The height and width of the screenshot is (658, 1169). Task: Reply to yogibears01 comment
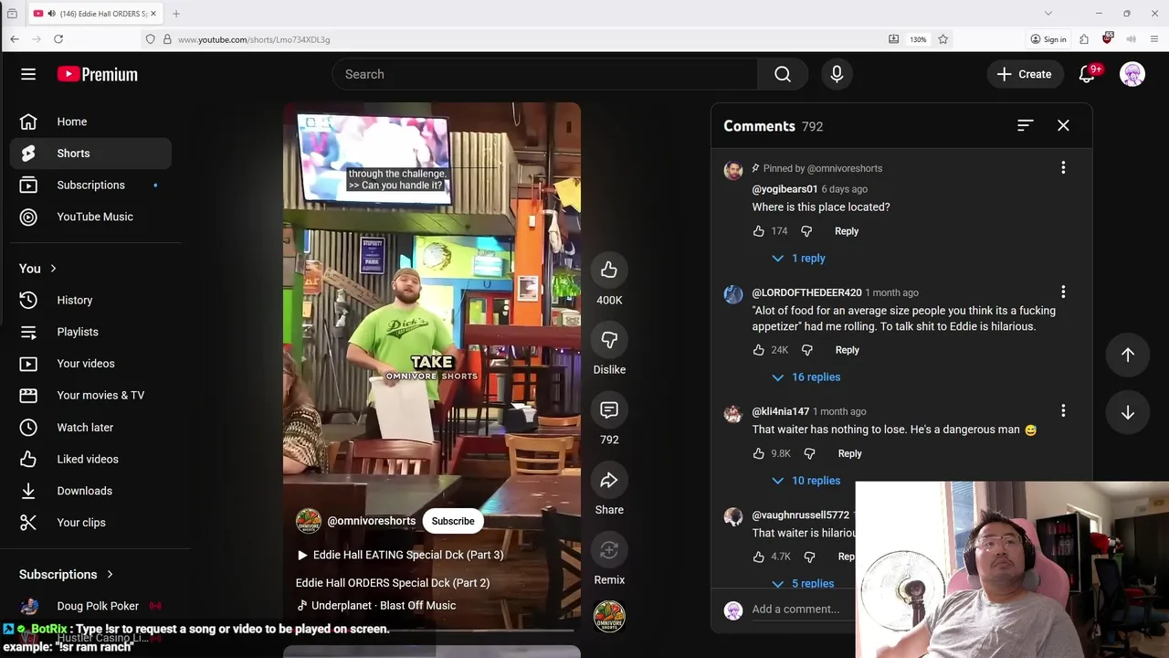(847, 231)
